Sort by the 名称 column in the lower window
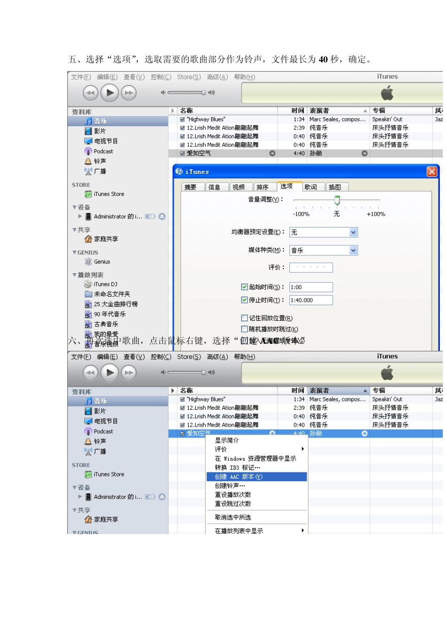Image resolution: width=447 pixels, height=633 pixels. tap(228, 390)
